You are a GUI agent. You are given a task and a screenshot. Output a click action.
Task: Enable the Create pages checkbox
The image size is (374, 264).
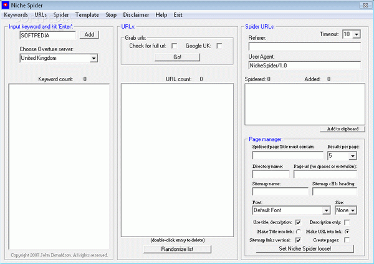click(x=347, y=240)
